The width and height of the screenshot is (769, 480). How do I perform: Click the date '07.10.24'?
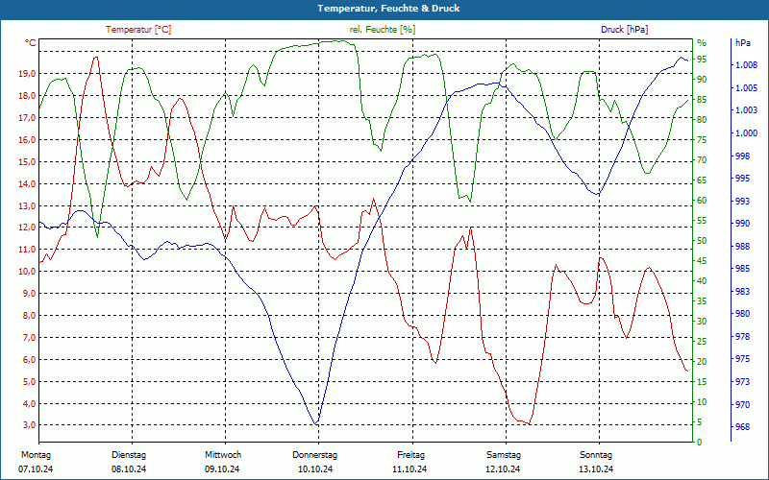(x=36, y=469)
